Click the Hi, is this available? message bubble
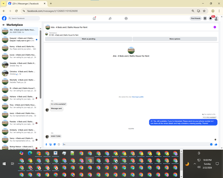Screen dimensions: 223x178 [x=58, y=104]
